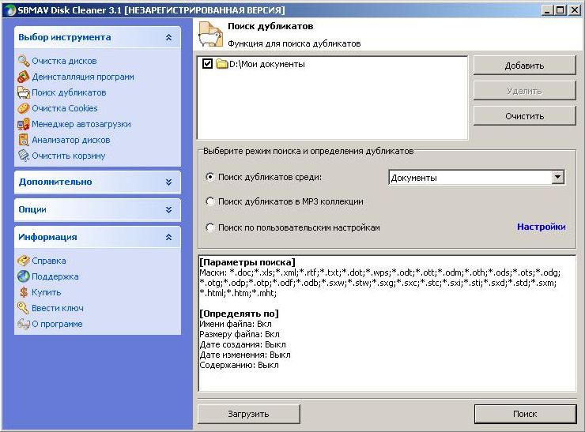The image size is (585, 432).
Task: Click the Очистить корзину recycle icon
Action: (24, 156)
